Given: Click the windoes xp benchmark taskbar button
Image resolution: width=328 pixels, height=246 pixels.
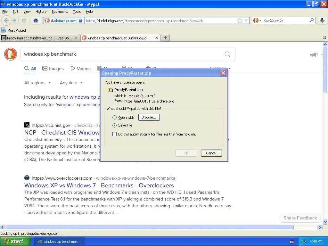Looking at the screenshot, I should pos(59,242).
